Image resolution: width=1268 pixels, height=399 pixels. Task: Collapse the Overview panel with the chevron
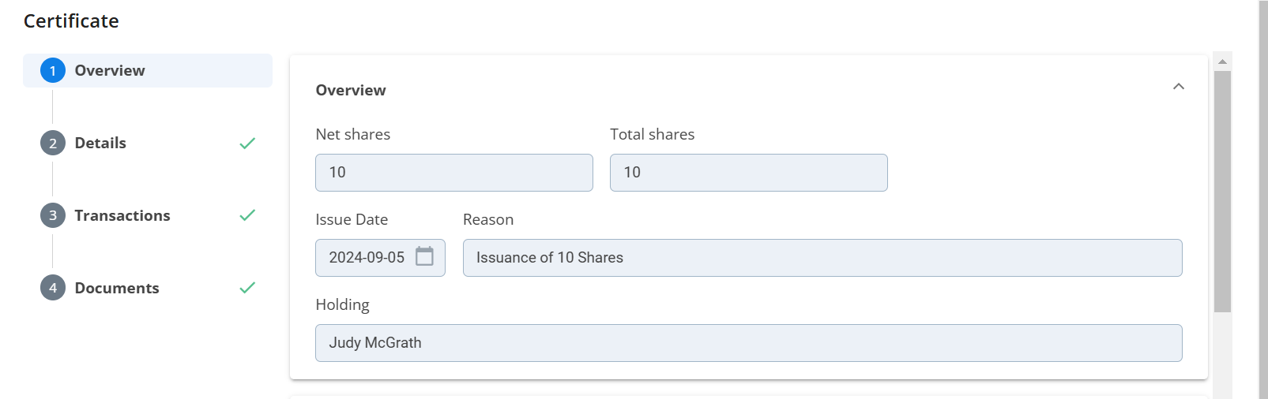[1178, 87]
